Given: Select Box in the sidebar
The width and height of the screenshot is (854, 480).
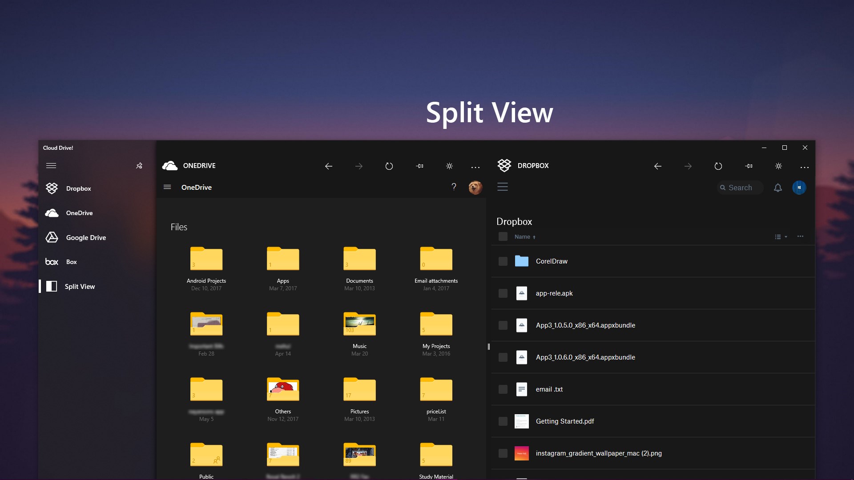Looking at the screenshot, I should [71, 262].
